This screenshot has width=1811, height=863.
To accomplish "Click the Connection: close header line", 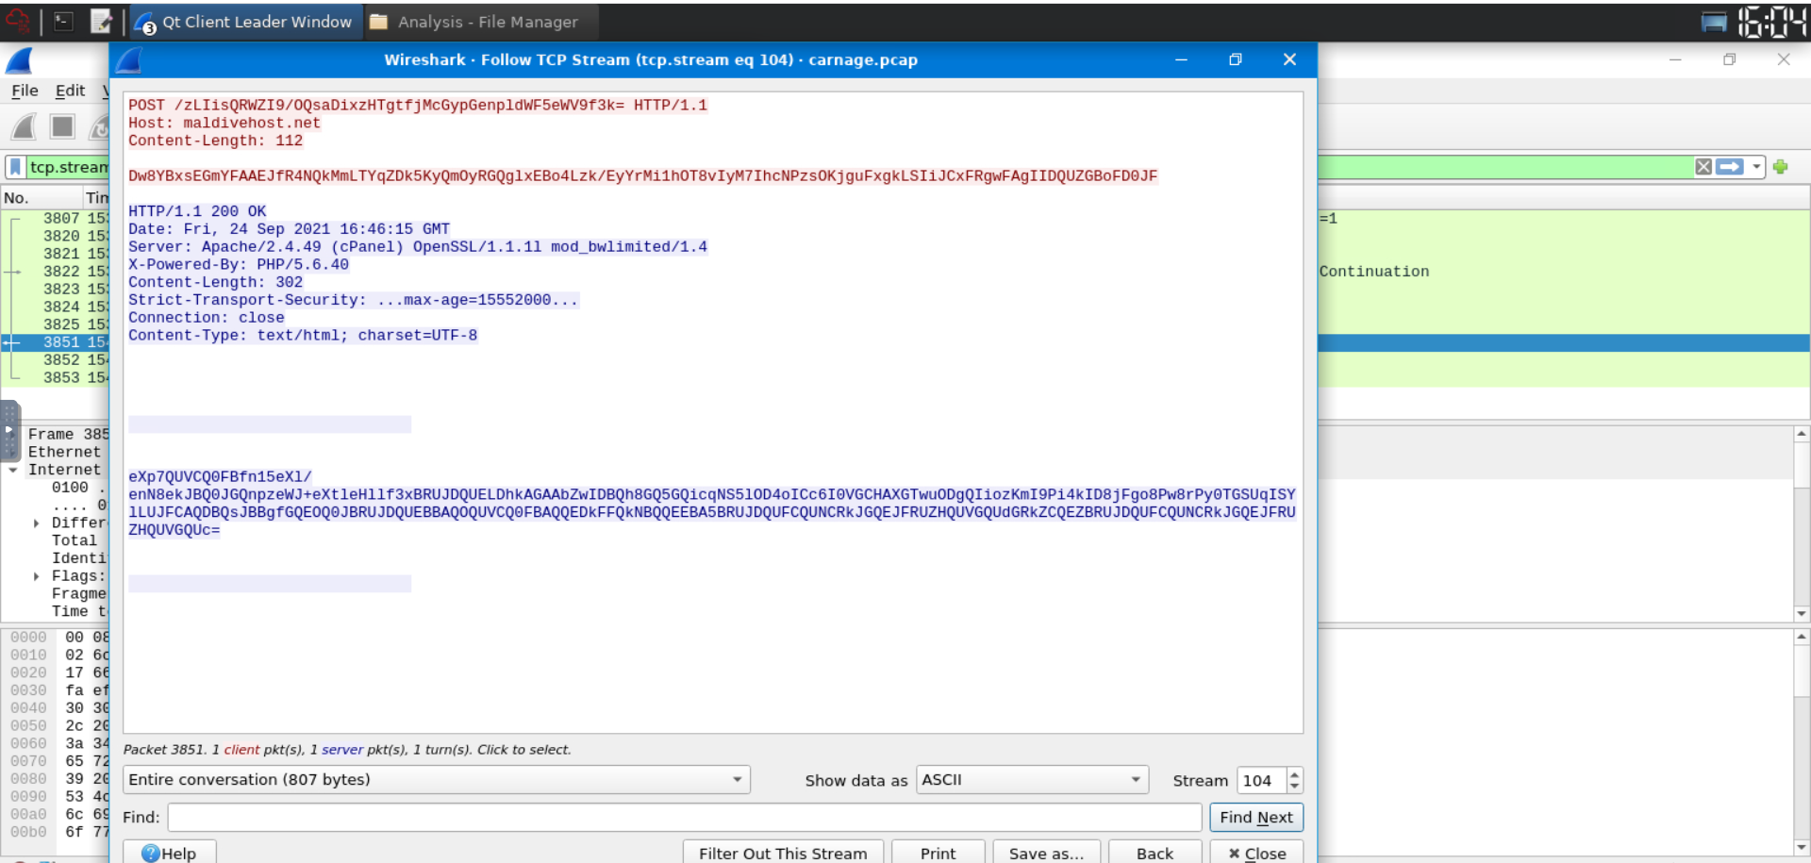I will (206, 318).
